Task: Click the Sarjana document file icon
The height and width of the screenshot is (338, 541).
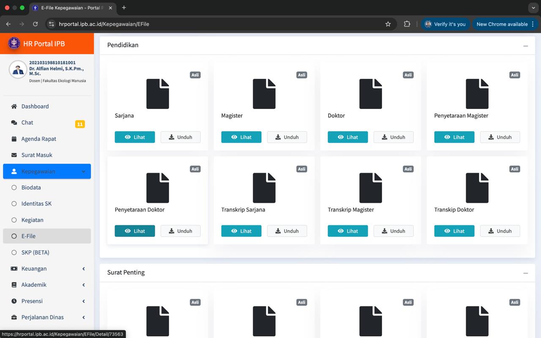Action: pyautogui.click(x=158, y=94)
